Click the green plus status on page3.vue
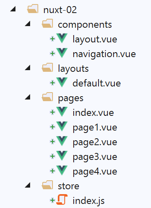Screen dimensions: 151x208 coord(53,156)
